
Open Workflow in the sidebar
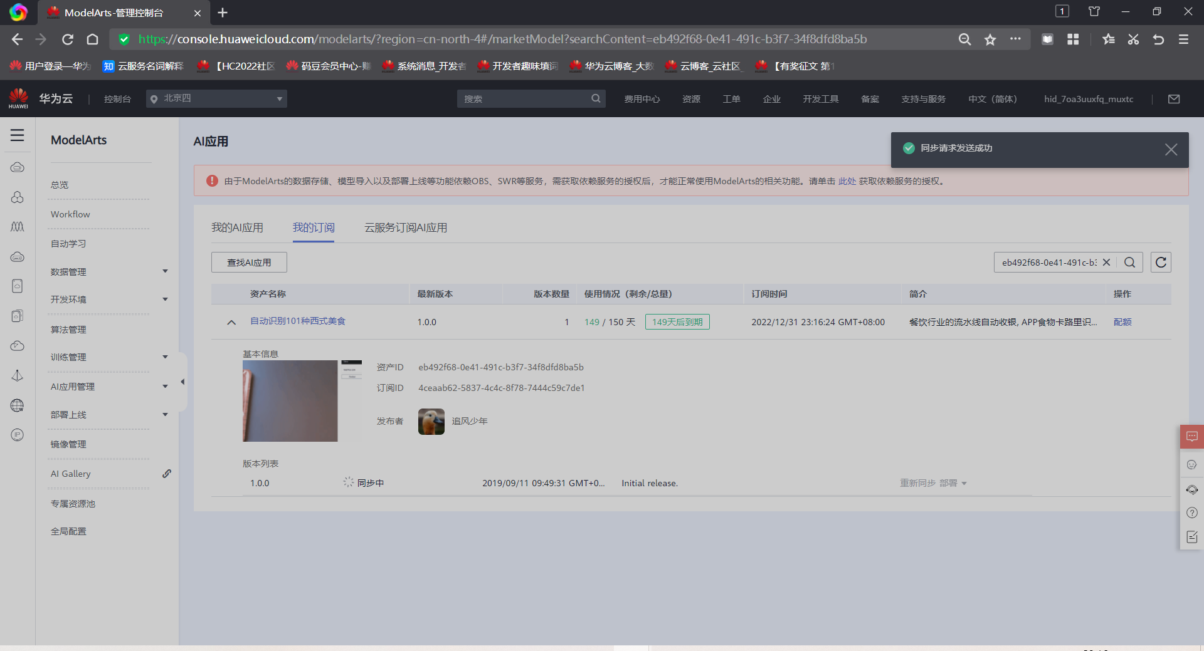[x=70, y=214]
